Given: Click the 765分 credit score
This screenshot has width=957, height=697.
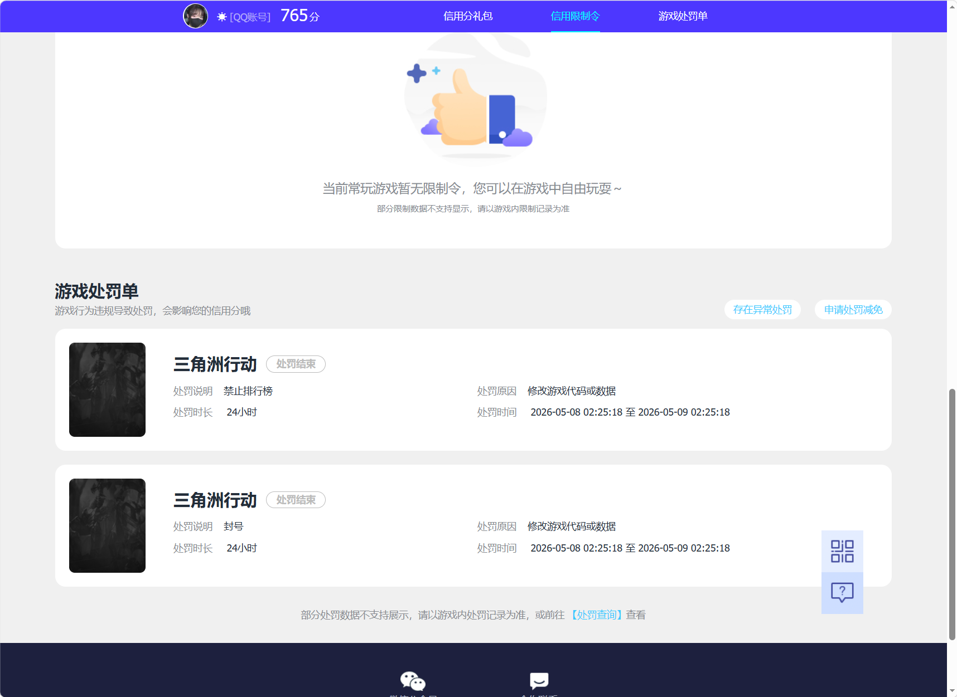Looking at the screenshot, I should (x=300, y=16).
